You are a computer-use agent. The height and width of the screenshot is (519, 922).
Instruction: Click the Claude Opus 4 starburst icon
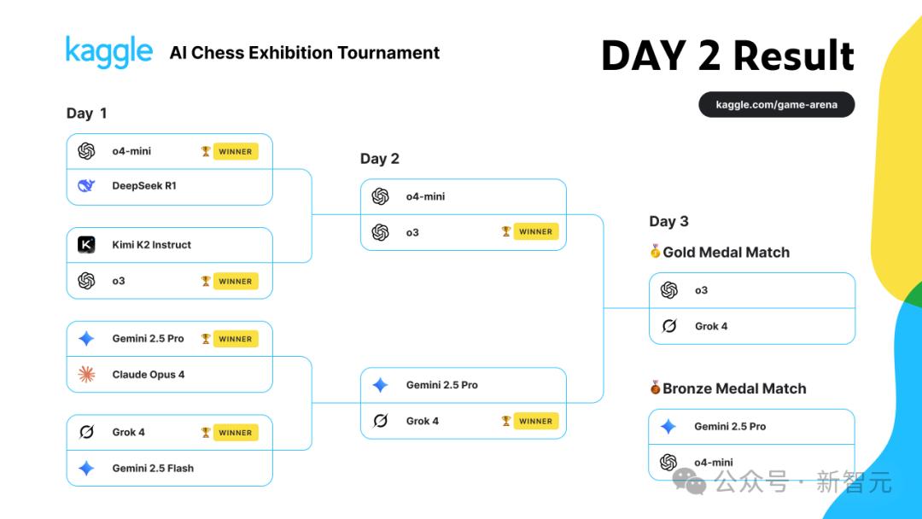point(86,375)
